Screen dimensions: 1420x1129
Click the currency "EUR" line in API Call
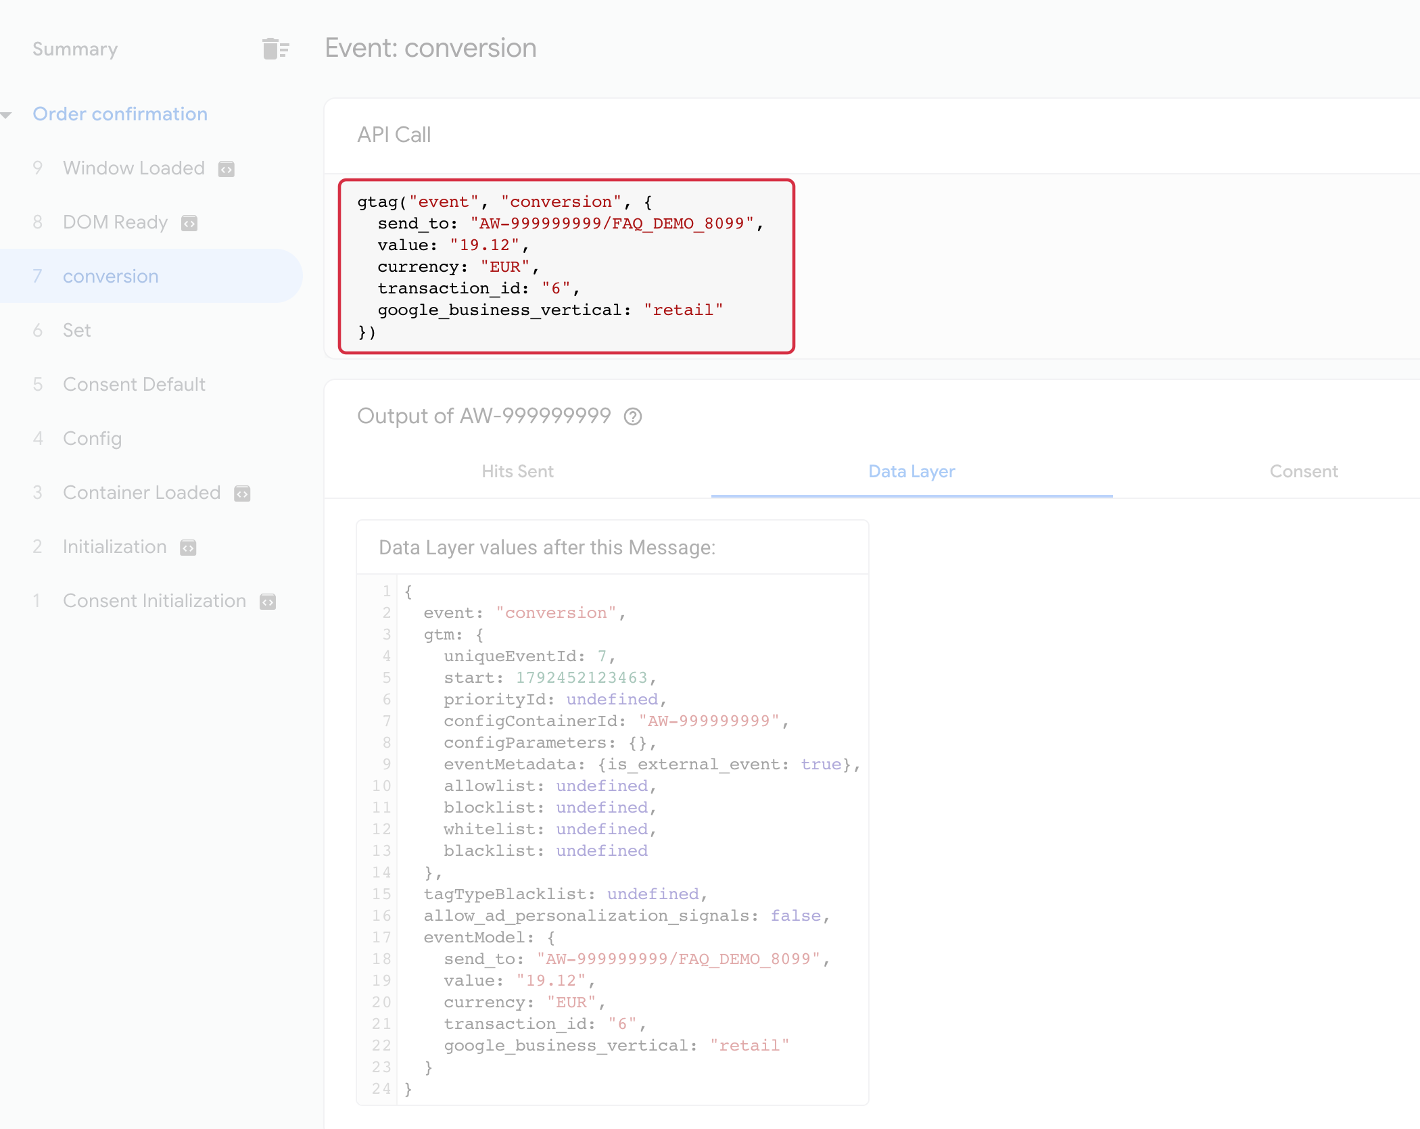(x=458, y=266)
